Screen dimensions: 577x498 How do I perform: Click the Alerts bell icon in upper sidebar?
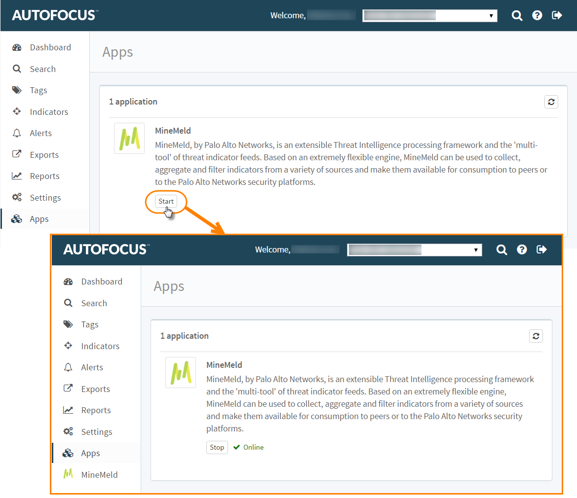click(17, 133)
